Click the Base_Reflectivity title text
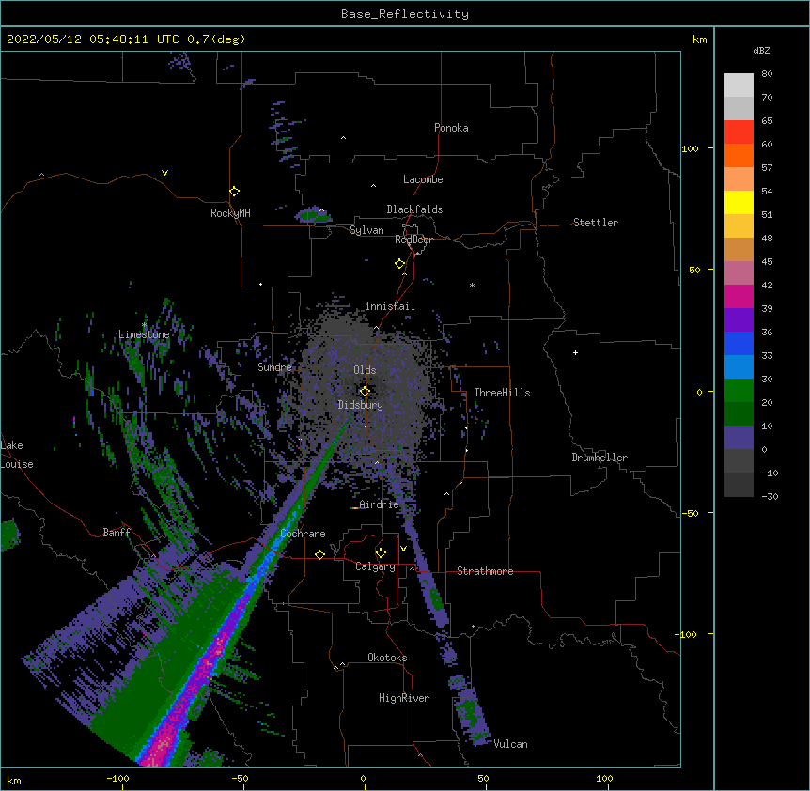Screen dimensions: 810x791 coord(405,14)
